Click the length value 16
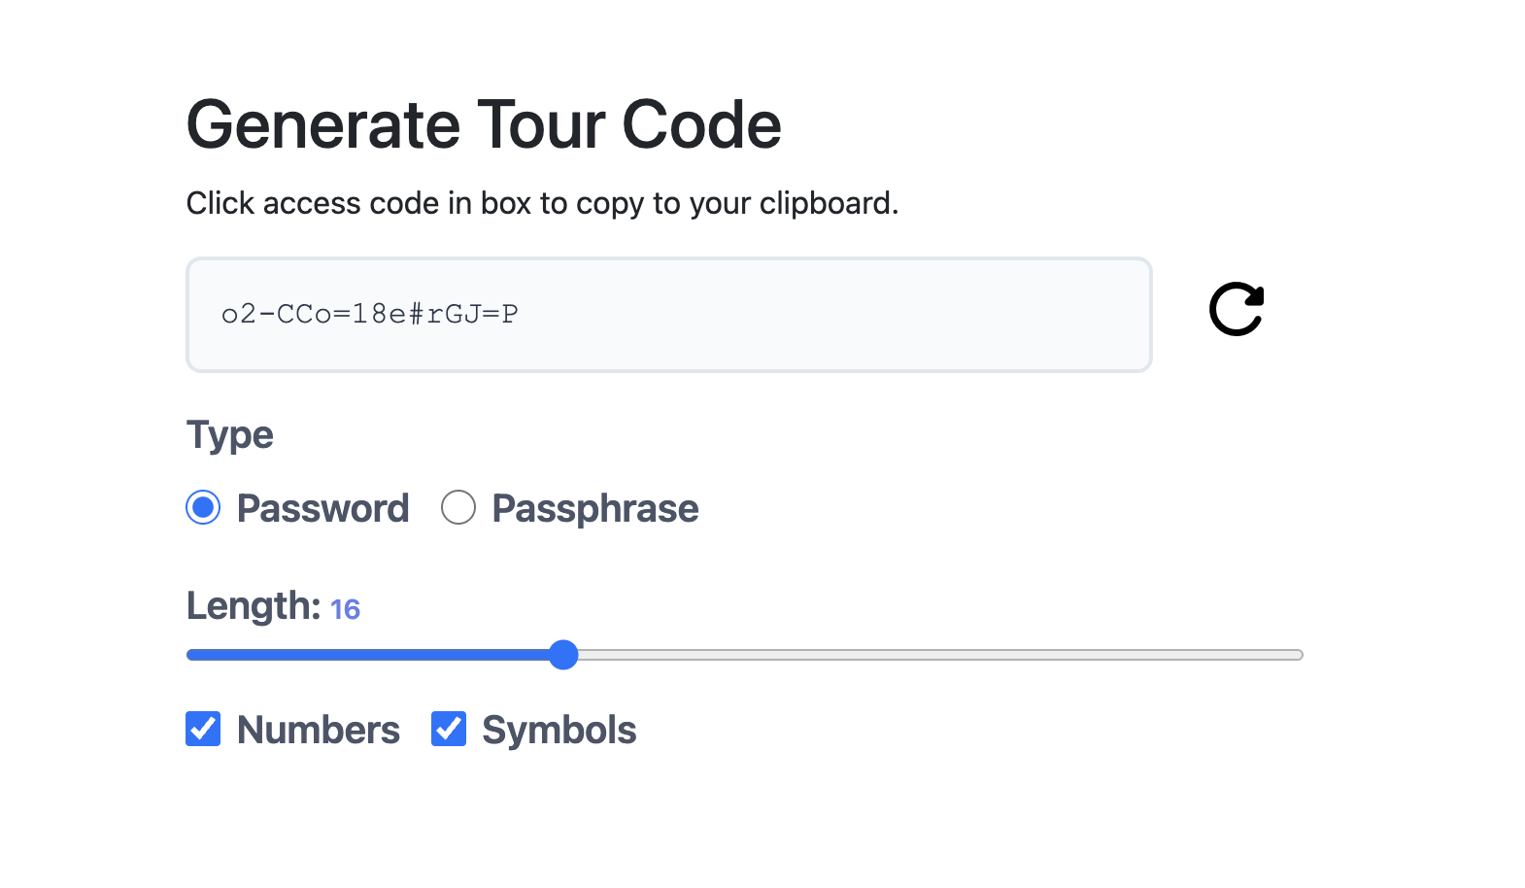 click(x=345, y=608)
